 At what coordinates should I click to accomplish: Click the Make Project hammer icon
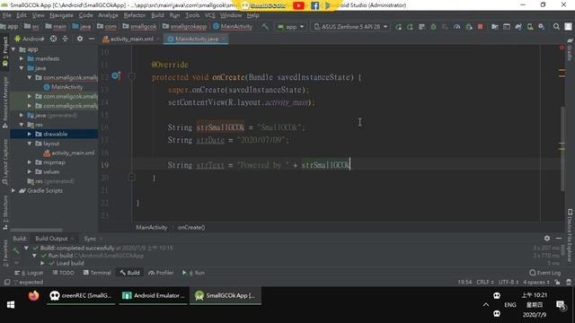tap(265, 26)
